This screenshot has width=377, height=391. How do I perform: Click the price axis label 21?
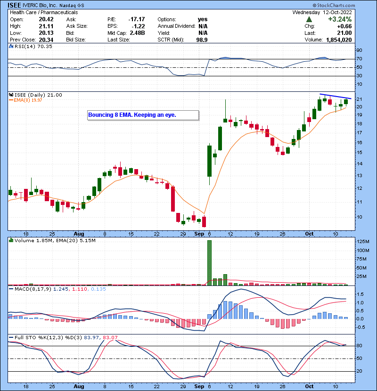pyautogui.click(x=359, y=99)
